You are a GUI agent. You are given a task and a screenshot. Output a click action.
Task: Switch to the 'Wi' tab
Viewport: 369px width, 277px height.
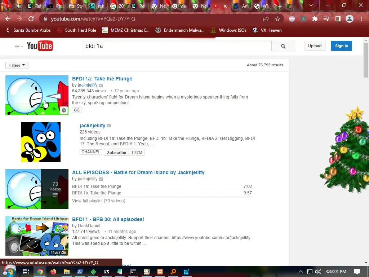262,6
